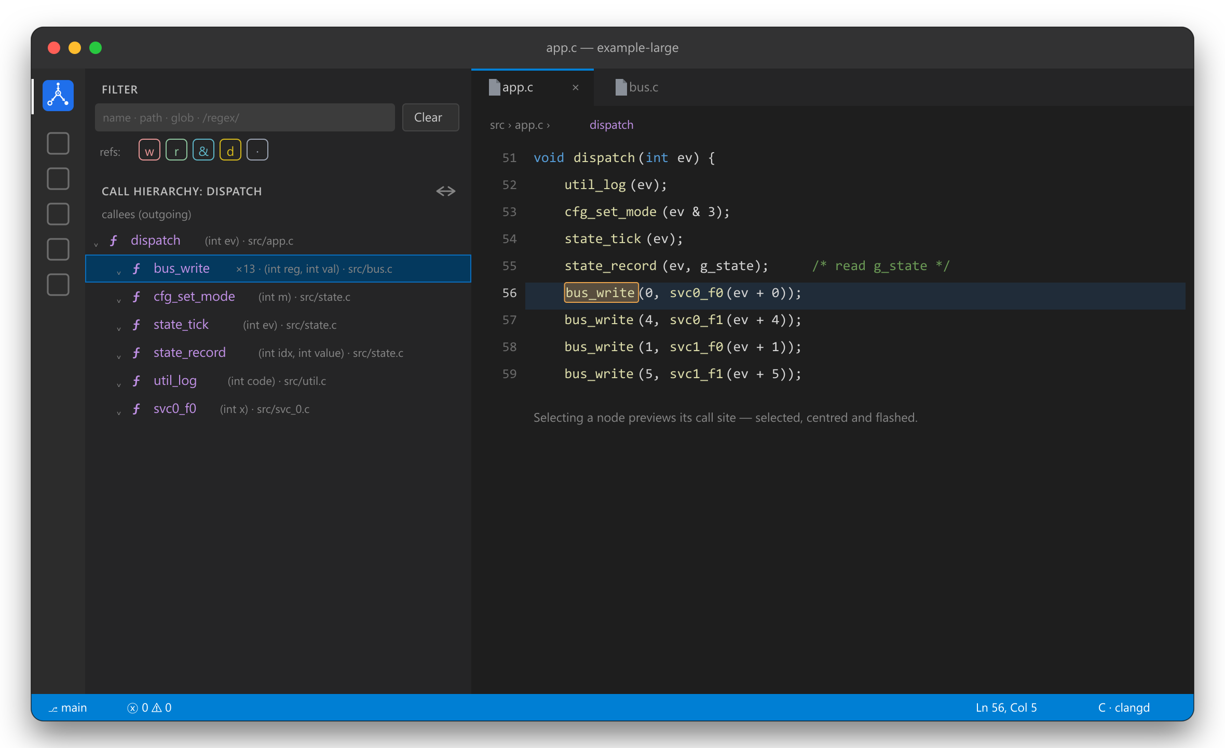Viewport: 1225px width, 748px height.
Task: Toggle the callers/callees direction arrow icon
Action: (445, 191)
